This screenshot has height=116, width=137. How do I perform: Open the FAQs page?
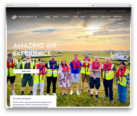tap(76, 16)
